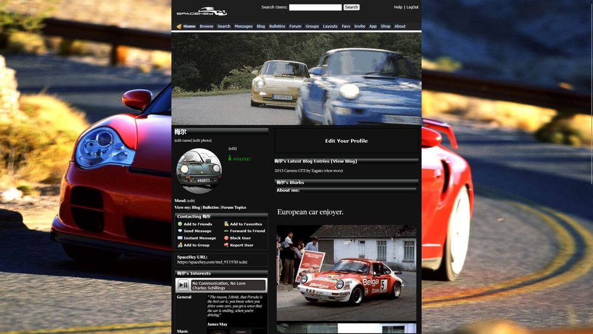Click the Home pointer icon in navigation
The height and width of the screenshot is (334, 593).
(x=179, y=27)
